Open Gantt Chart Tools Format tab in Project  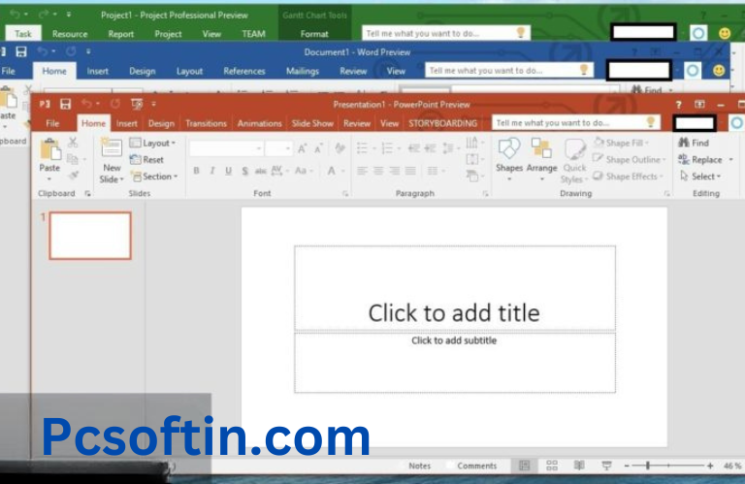point(314,34)
